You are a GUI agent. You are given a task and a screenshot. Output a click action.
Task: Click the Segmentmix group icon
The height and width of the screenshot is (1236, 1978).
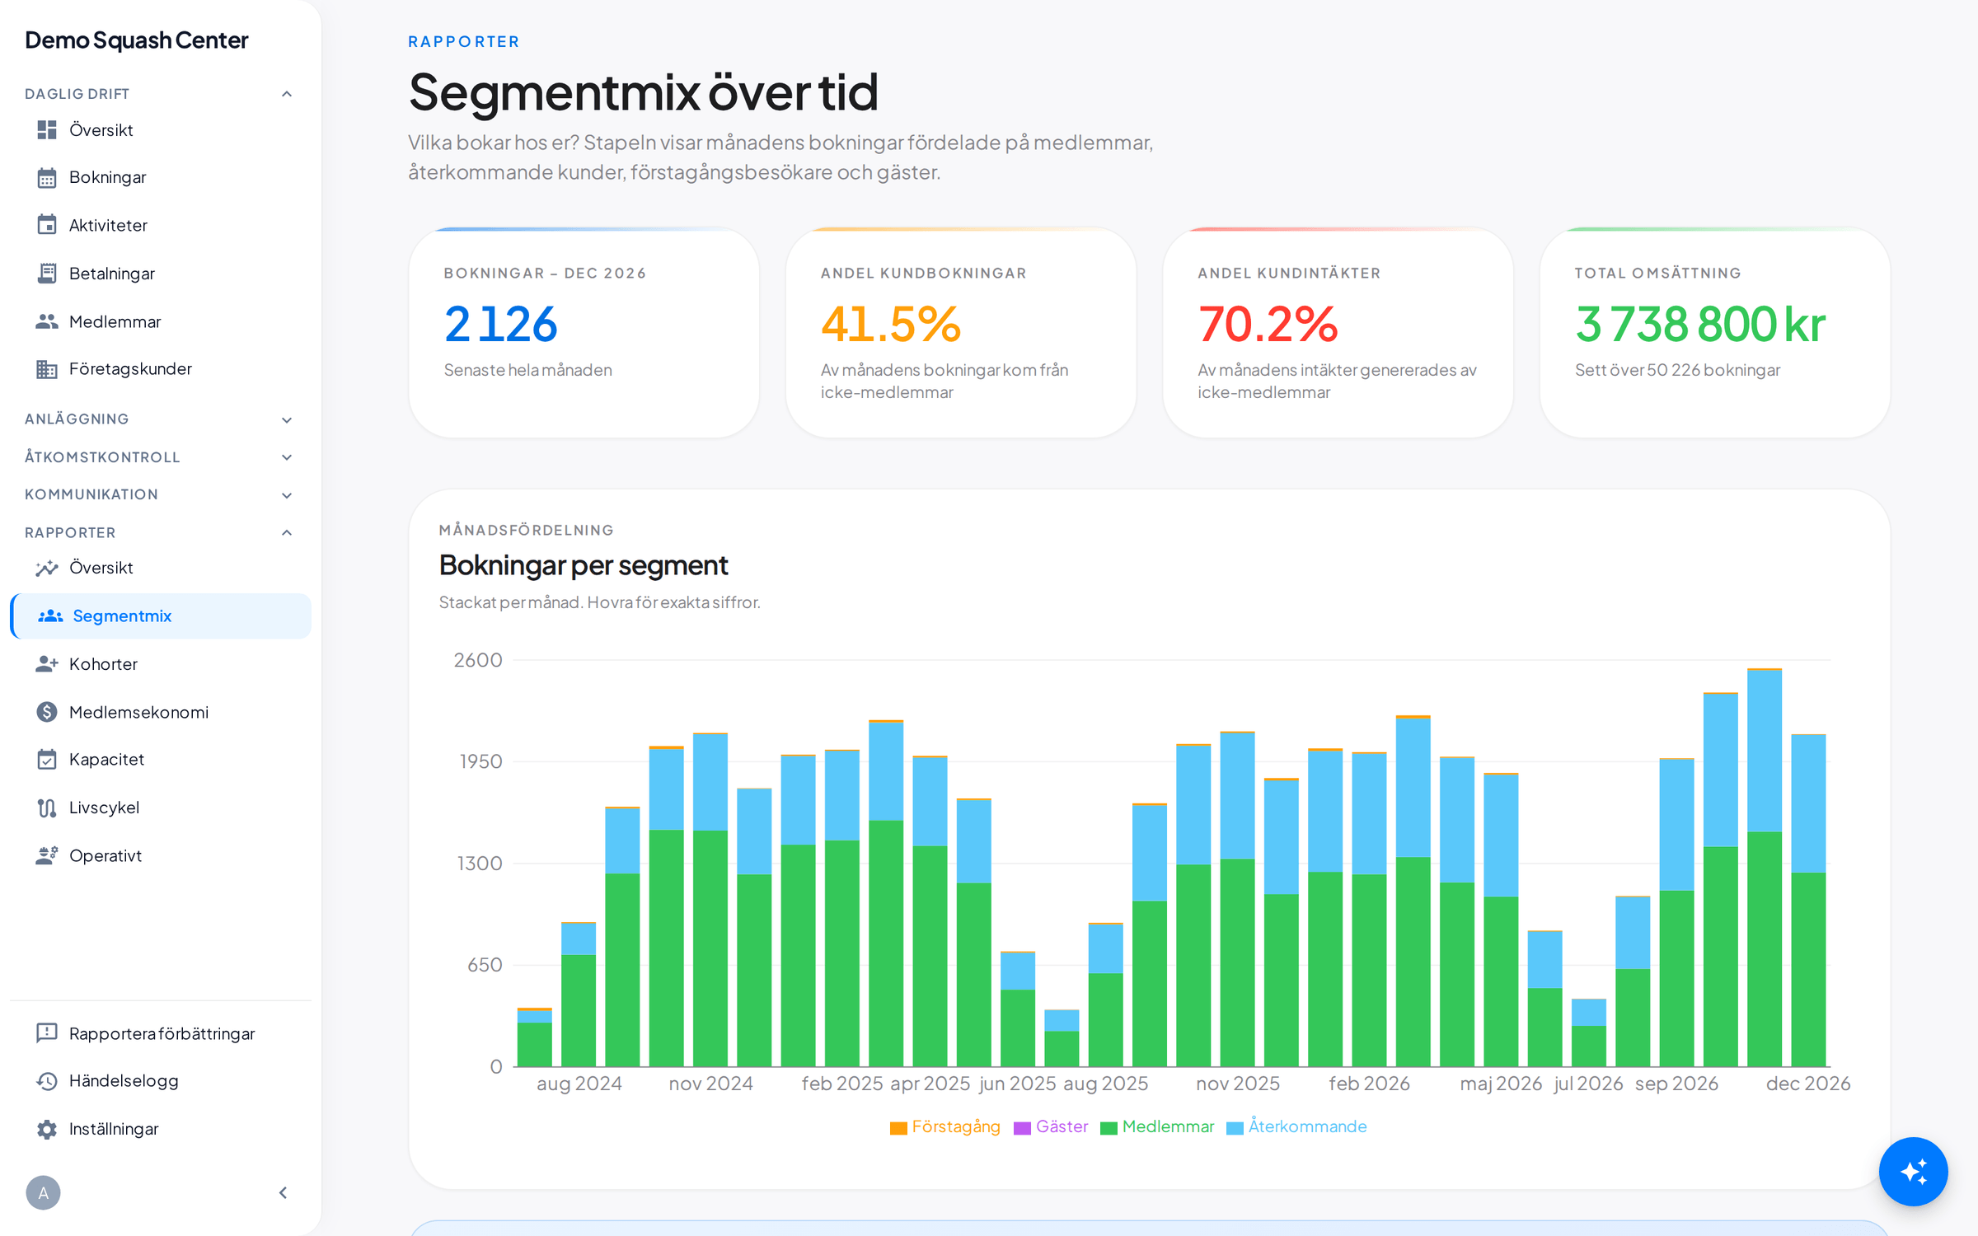coord(50,616)
